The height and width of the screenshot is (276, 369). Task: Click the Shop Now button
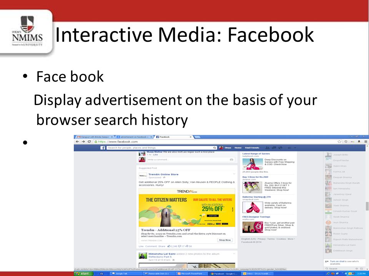tap(225, 240)
